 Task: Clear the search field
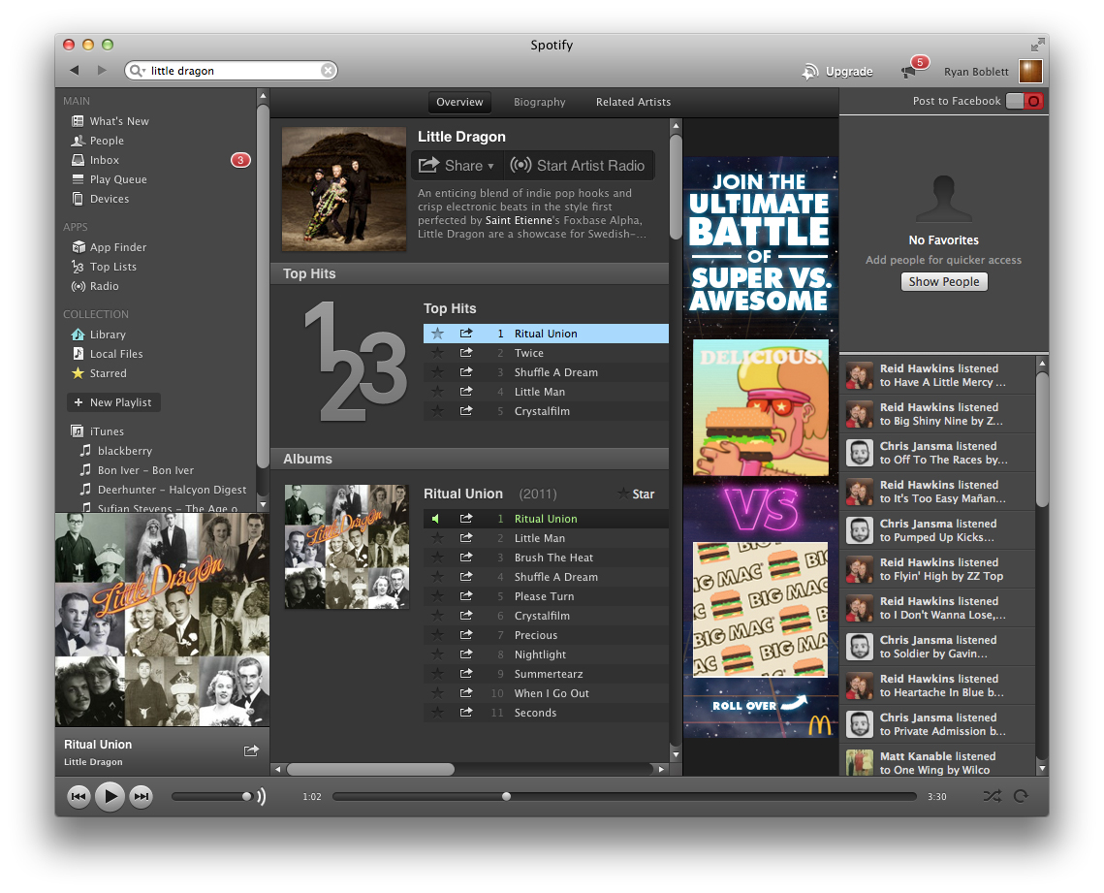tap(328, 71)
